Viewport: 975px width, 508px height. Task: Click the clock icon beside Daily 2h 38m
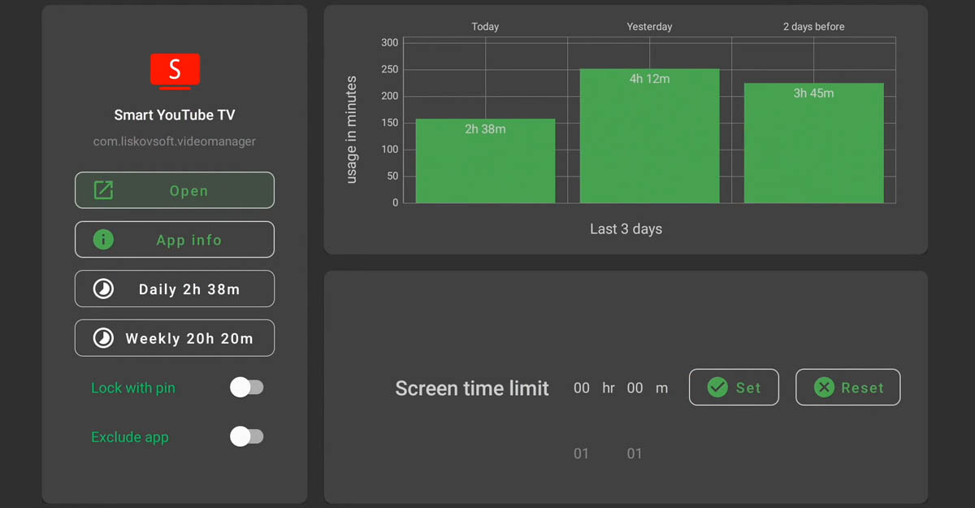[103, 289]
